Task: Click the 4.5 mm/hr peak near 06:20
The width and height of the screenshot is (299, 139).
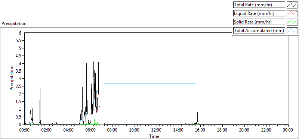Action: coord(95,56)
